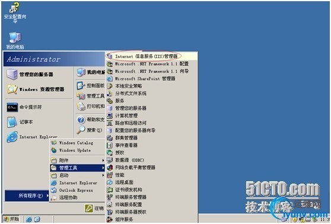The width and height of the screenshot is (331, 224).
Task: Open 管理您的服务器 pinned item
Action: (x=39, y=74)
